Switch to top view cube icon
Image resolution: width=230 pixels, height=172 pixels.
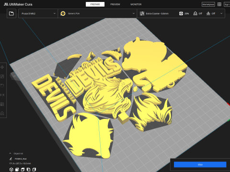(23, 170)
